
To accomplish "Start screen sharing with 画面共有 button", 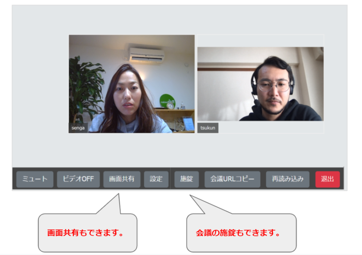I will 122,179.
